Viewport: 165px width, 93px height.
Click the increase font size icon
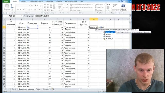point(38,6)
